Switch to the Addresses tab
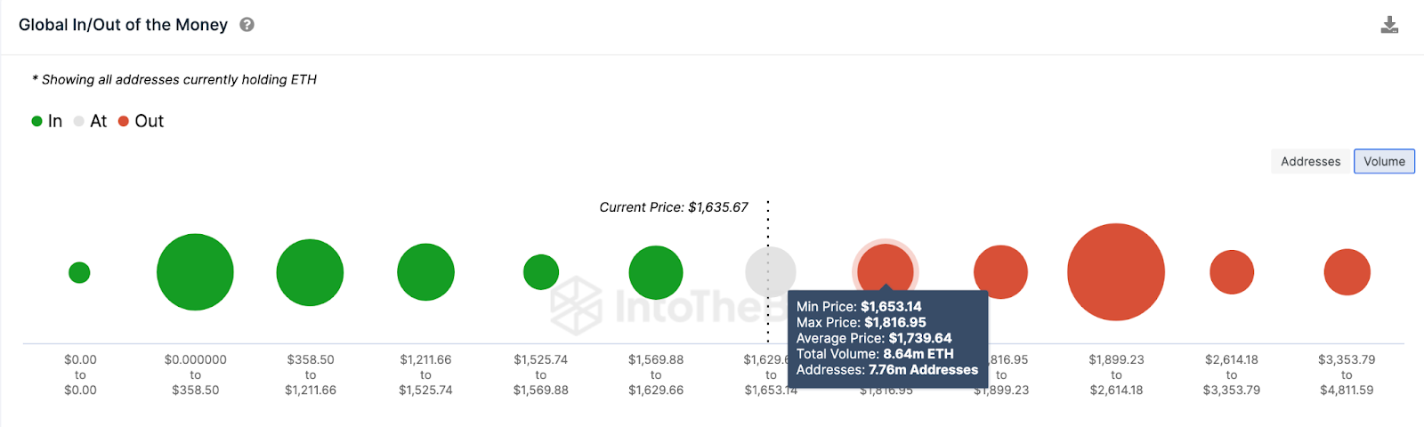Screen dimensions: 1424x427 point(1310,161)
